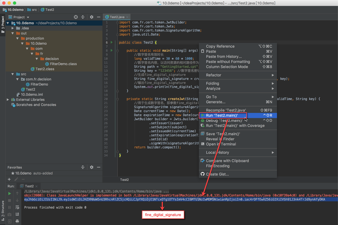Click Collapse All icon in Project panel header
This screenshot has width=338, height=225.
83,17
